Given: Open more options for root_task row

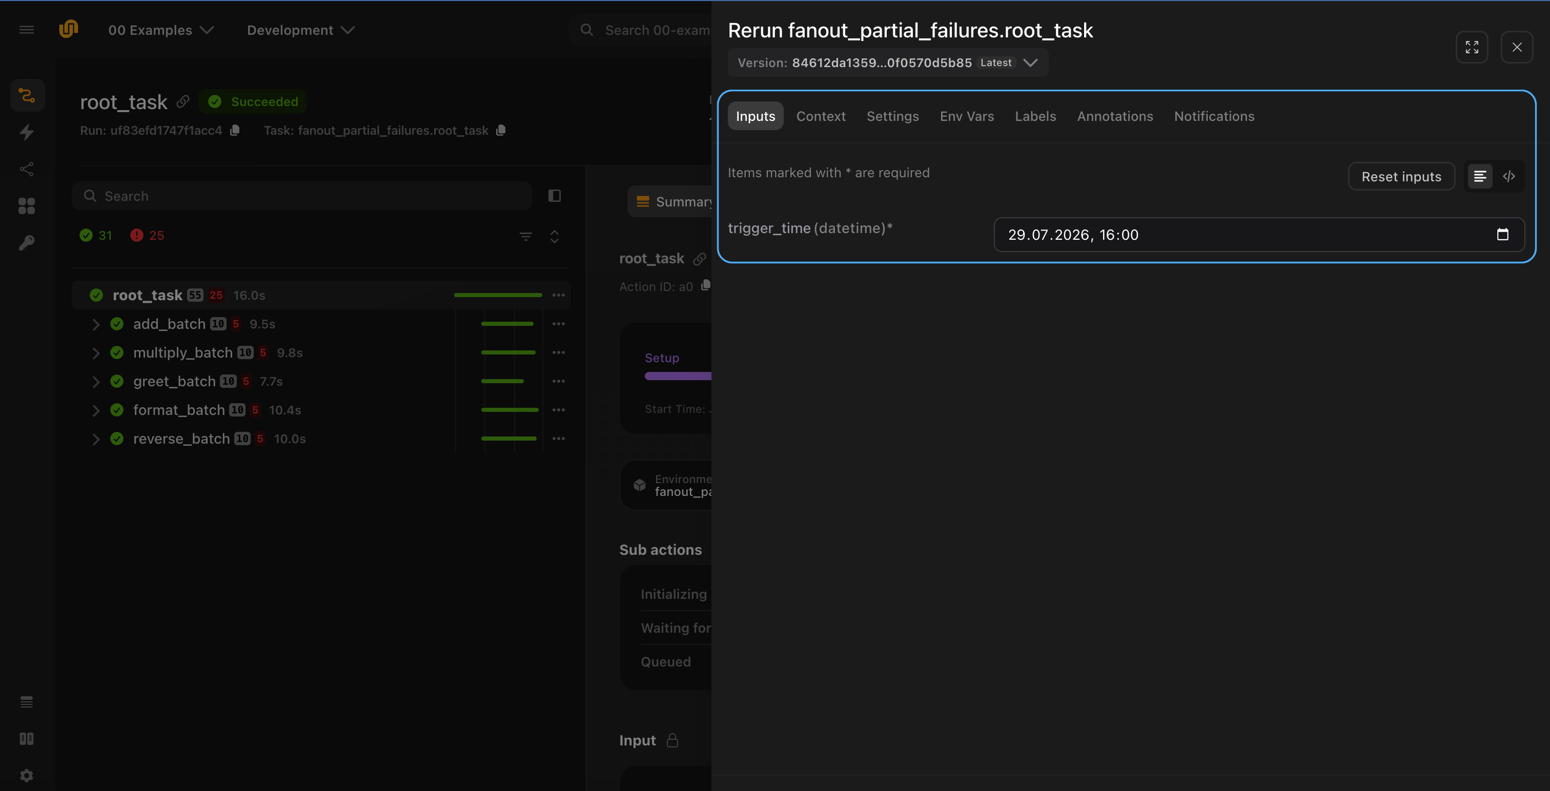Looking at the screenshot, I should [x=558, y=296].
